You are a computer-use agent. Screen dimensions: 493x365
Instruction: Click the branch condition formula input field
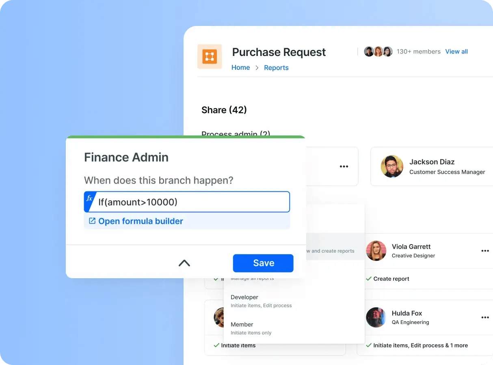(x=191, y=202)
